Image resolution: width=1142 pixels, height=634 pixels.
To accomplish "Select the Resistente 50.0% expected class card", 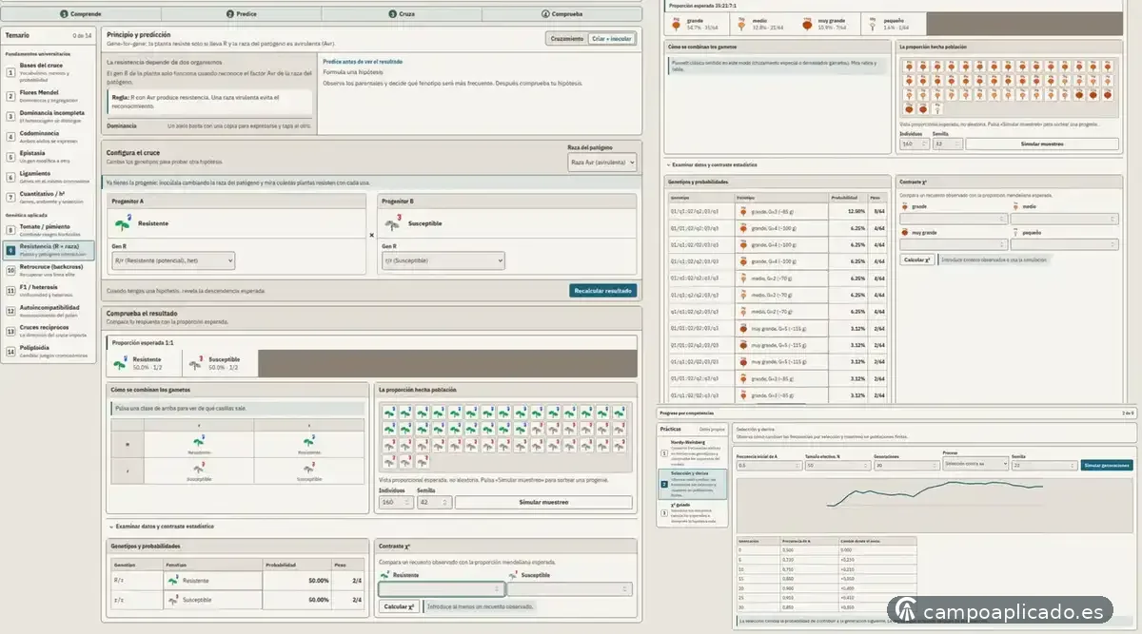I will [x=144, y=362].
